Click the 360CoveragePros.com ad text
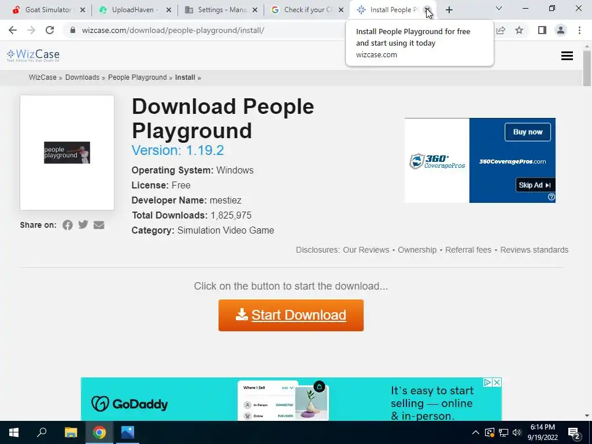 [x=512, y=162]
